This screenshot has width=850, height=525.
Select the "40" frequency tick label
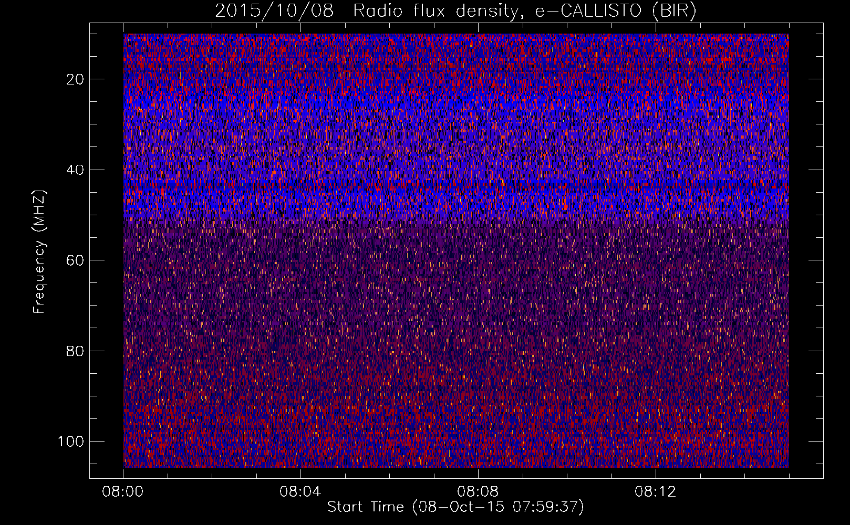75,170
